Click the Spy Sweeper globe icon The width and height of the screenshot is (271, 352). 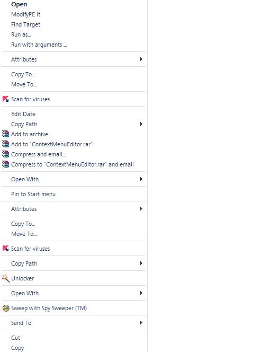click(6, 308)
